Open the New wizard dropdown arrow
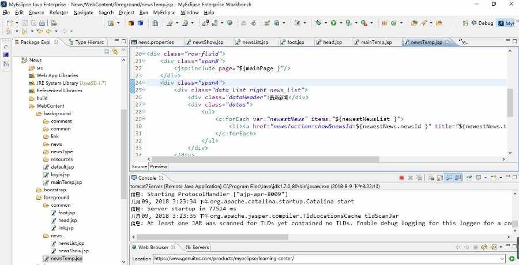This screenshot has height=265, width=519. pyautogui.click(x=16, y=23)
